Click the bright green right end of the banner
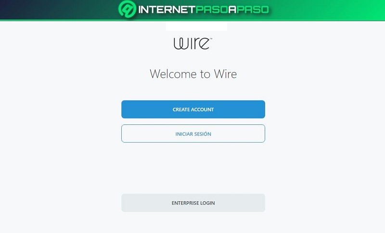The height and width of the screenshot is (233, 385). pyautogui.click(x=371, y=10)
